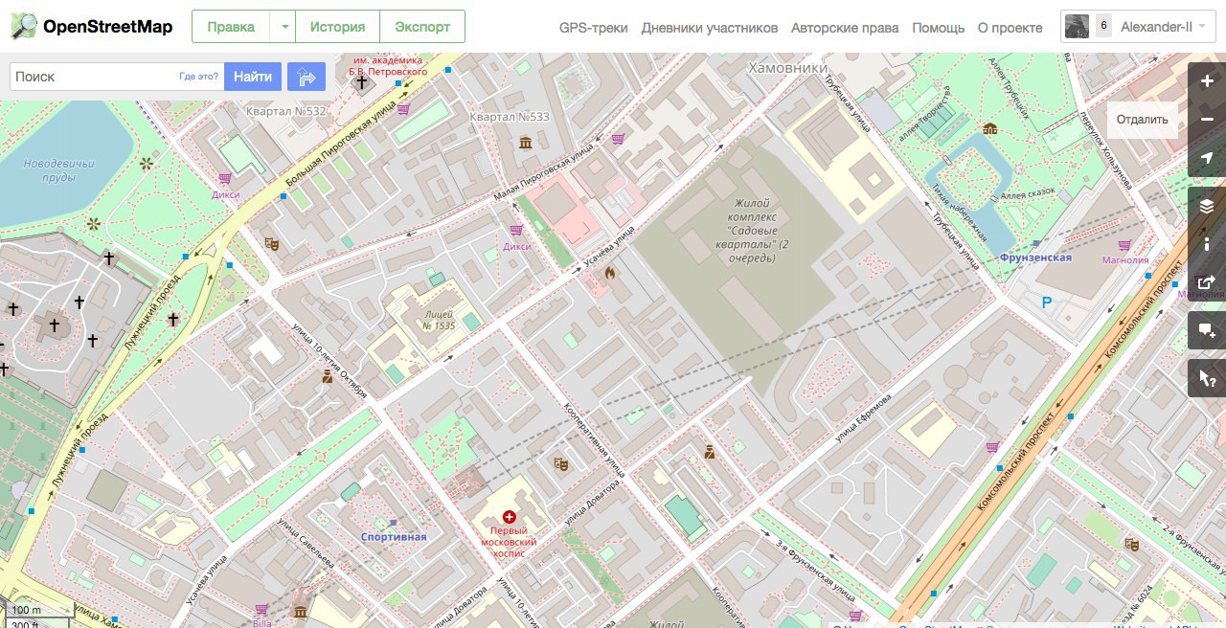This screenshot has height=628, width=1226.
Task: Click the fire station flame icon
Action: [x=609, y=273]
